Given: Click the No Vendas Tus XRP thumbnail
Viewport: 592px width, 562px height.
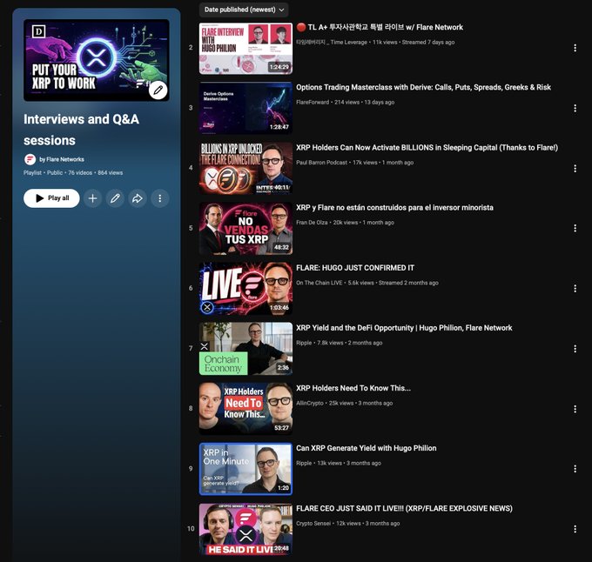Looking at the screenshot, I should (246, 228).
